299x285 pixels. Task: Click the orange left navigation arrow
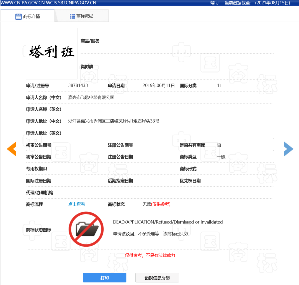click(12, 149)
